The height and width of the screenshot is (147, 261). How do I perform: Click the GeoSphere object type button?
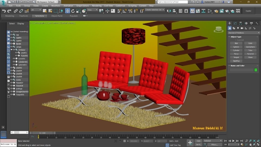(250, 47)
